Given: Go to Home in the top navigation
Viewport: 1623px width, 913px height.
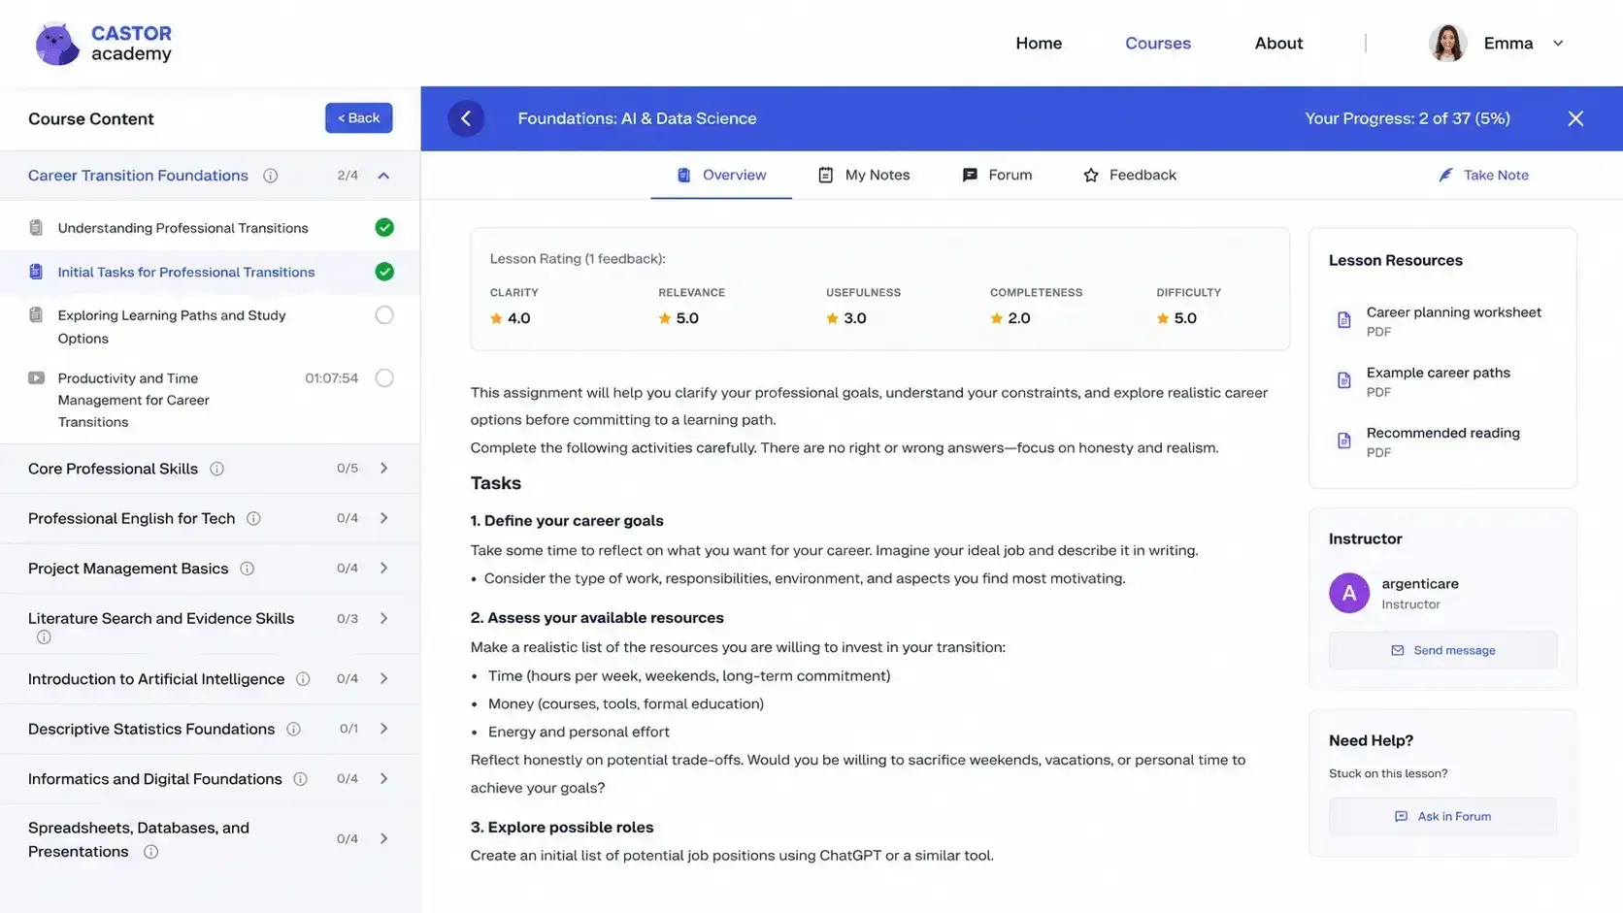Looking at the screenshot, I should coord(1039,43).
